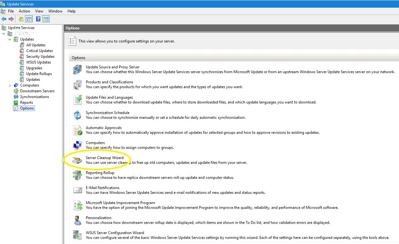The width and height of the screenshot is (399, 244).
Task: Click the Update Services root node icon
Action: point(4,28)
